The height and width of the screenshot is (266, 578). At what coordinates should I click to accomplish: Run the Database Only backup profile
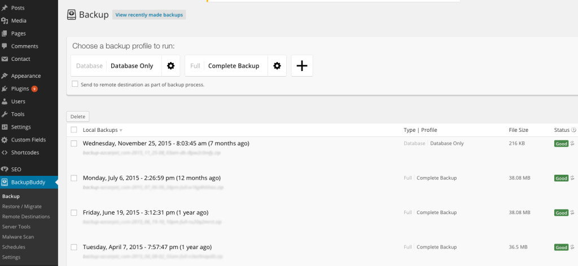(x=132, y=66)
